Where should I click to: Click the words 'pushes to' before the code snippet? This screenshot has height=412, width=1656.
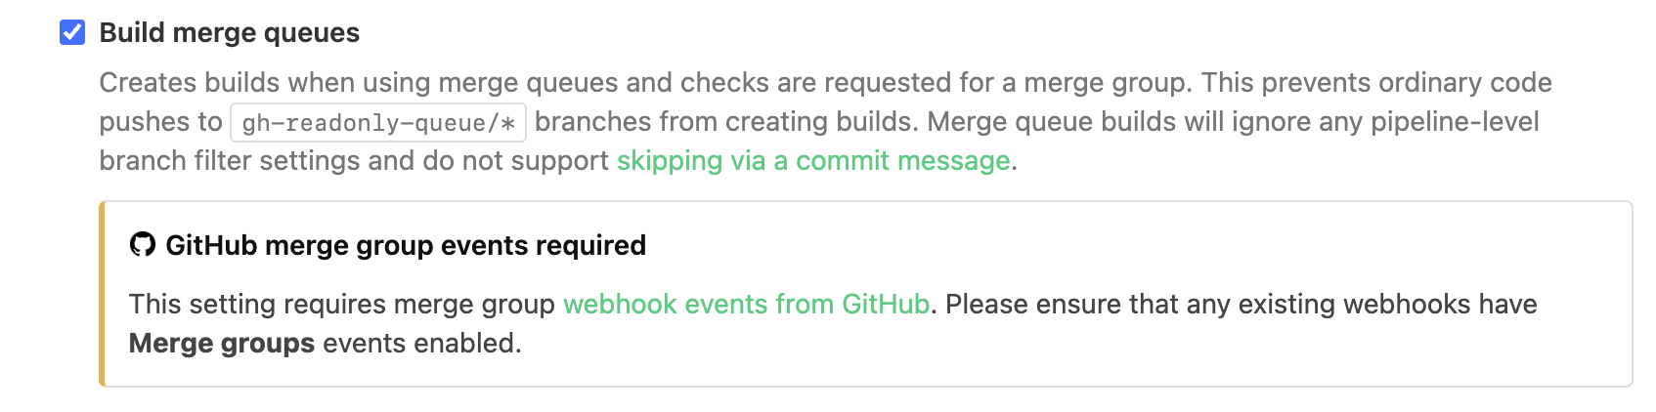pos(161,122)
